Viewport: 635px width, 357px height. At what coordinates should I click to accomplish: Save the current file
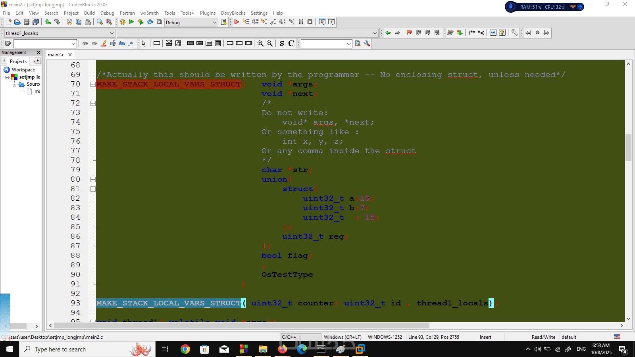(x=27, y=22)
